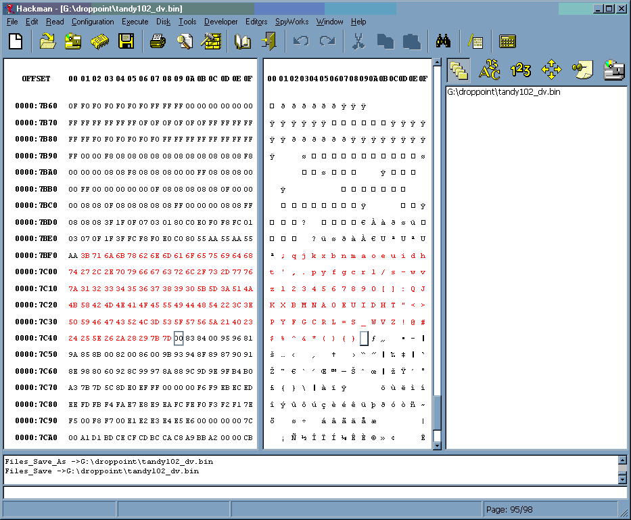The image size is (631, 520).
Task: Open the Disk menu
Action: (164, 22)
